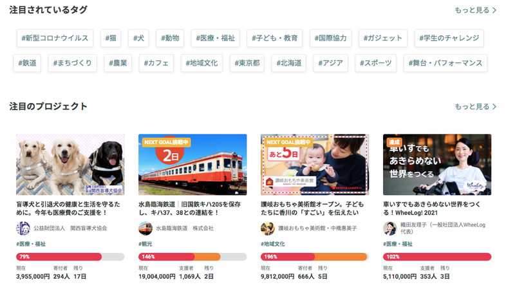Open owner 水島臨海鉄道 株式会社

(x=185, y=228)
